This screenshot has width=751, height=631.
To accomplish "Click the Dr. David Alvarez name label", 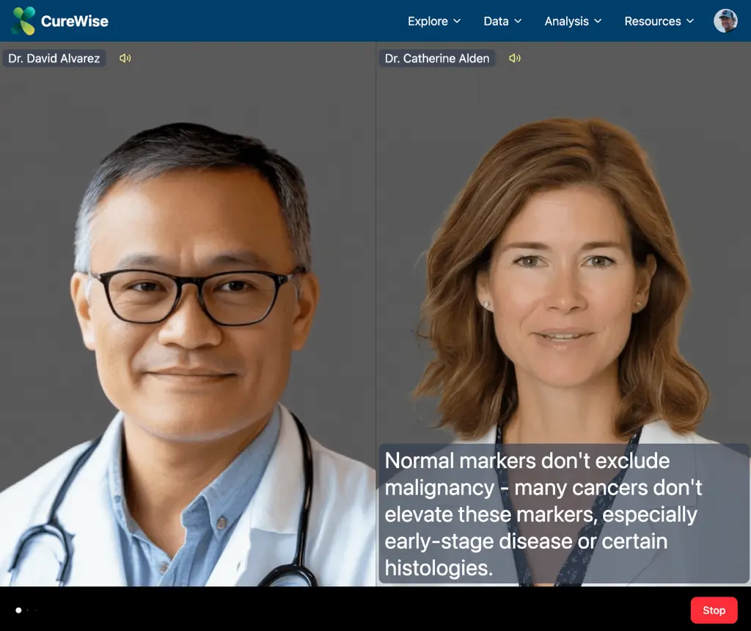I will coord(54,59).
